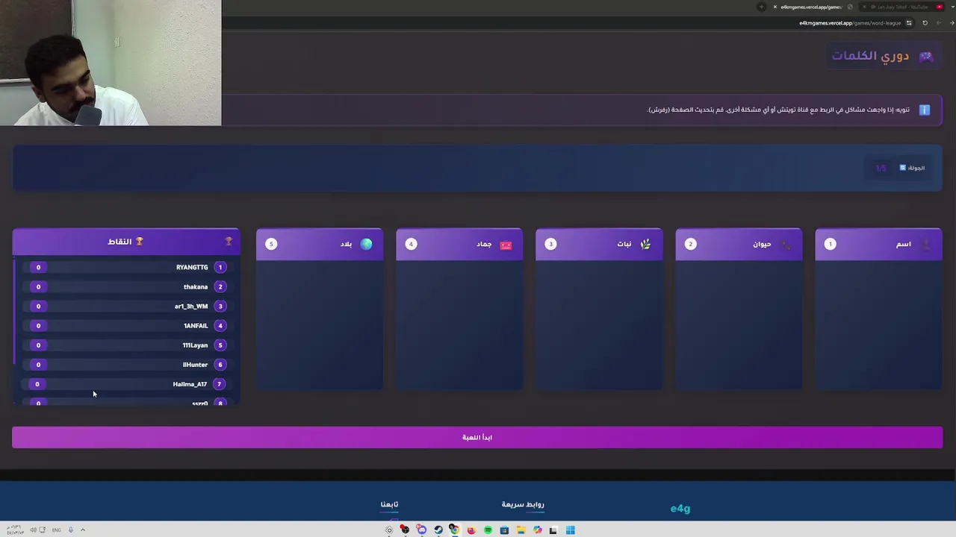956x537 pixels.
Task: Click the round counter 1/5
Action: 881,168
